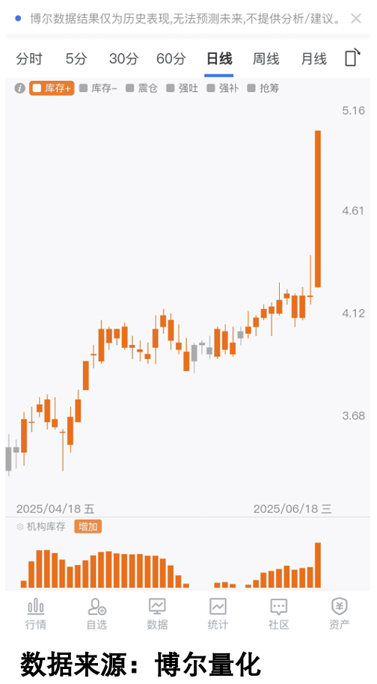Switch to the 周线 tab

point(266,58)
